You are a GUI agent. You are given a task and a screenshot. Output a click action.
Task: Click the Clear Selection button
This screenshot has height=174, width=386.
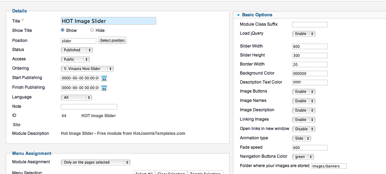tap(171, 173)
